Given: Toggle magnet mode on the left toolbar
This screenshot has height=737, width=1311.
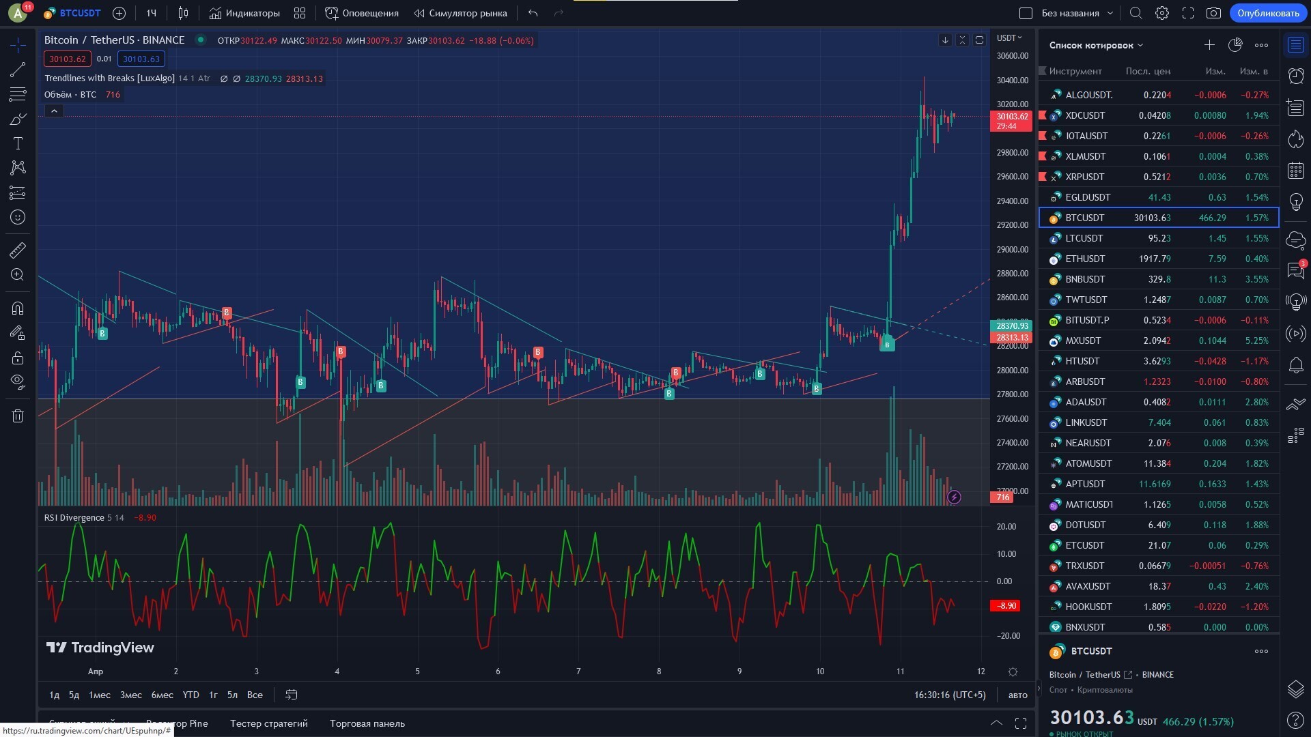Looking at the screenshot, I should [17, 308].
